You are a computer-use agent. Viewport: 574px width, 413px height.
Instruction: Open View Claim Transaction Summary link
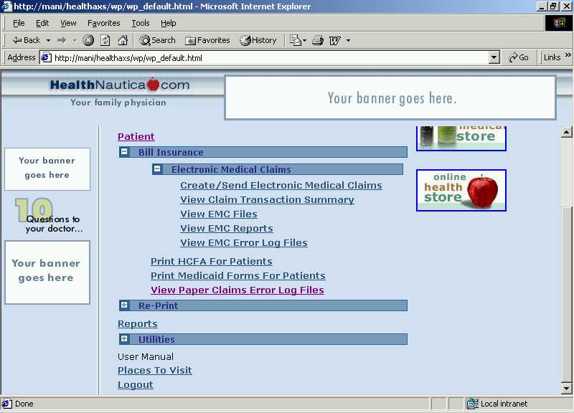(x=267, y=200)
